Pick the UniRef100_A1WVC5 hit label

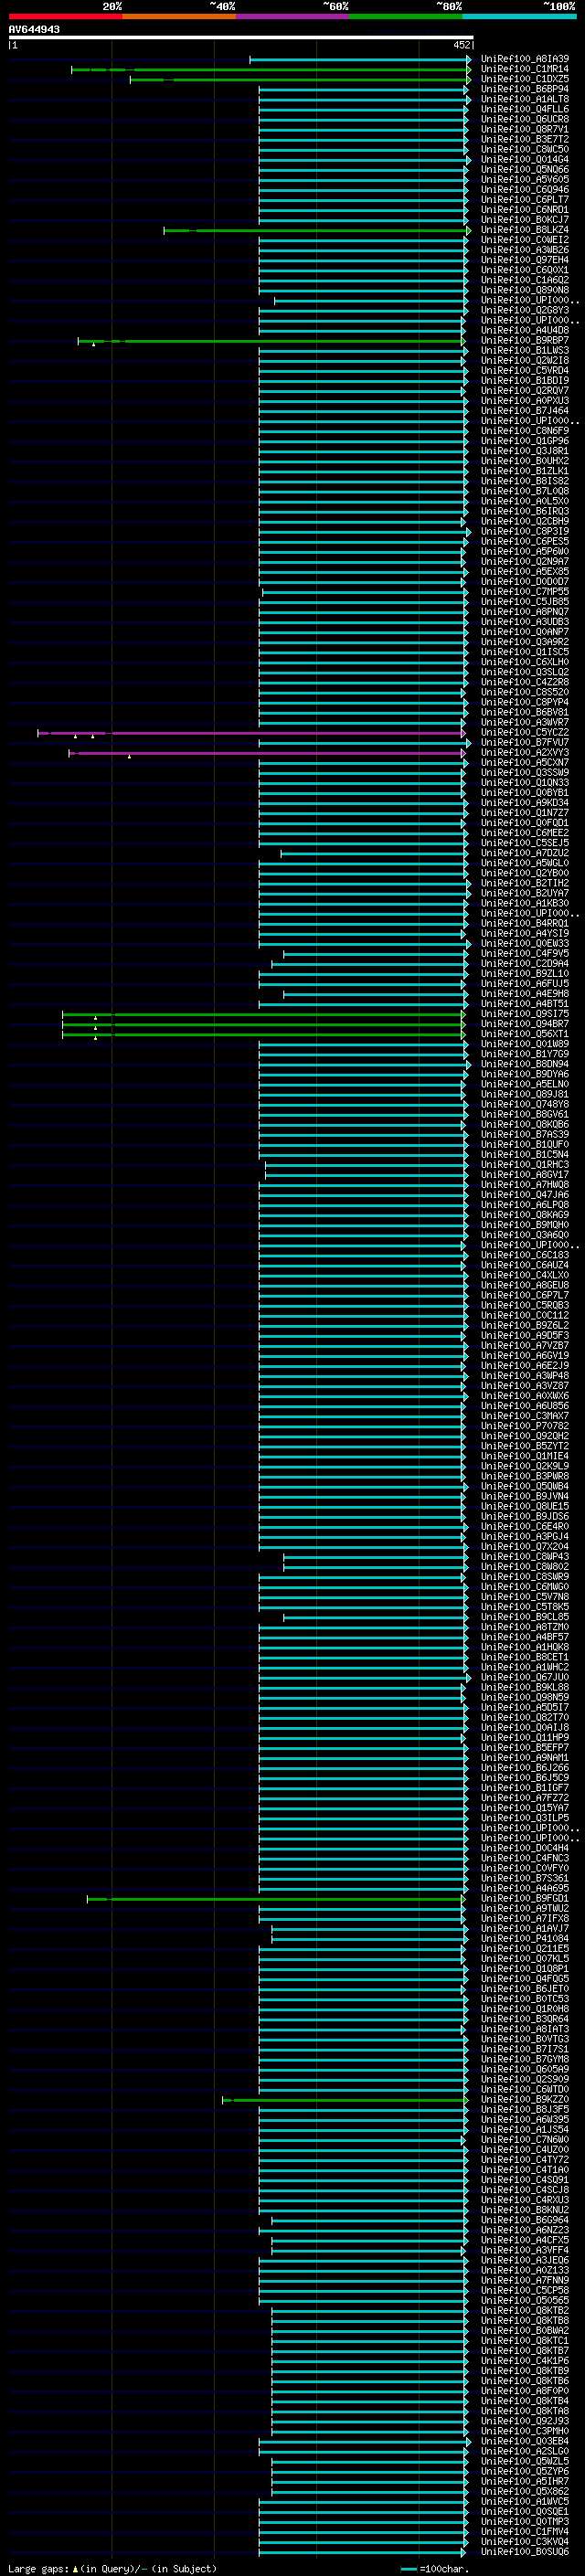(x=524, y=2502)
